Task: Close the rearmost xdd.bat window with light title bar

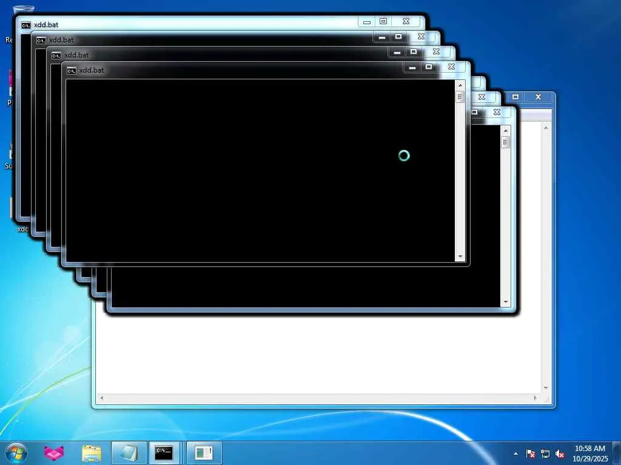Action: tap(406, 21)
